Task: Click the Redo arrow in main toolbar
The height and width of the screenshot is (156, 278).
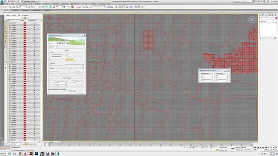Action: (x=6, y=7)
